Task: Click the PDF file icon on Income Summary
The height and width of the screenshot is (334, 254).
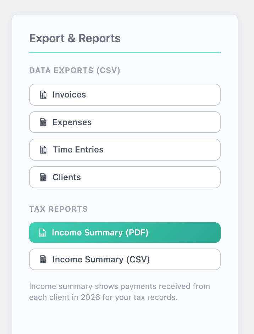Action: pos(42,233)
